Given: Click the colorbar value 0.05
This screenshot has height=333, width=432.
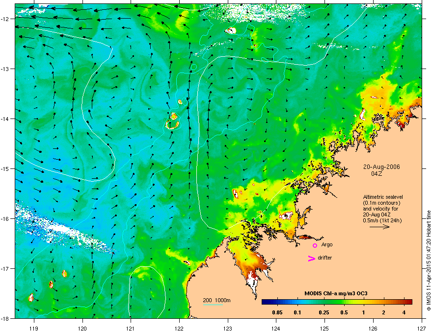Looking at the screenshot, I should click(x=277, y=312).
